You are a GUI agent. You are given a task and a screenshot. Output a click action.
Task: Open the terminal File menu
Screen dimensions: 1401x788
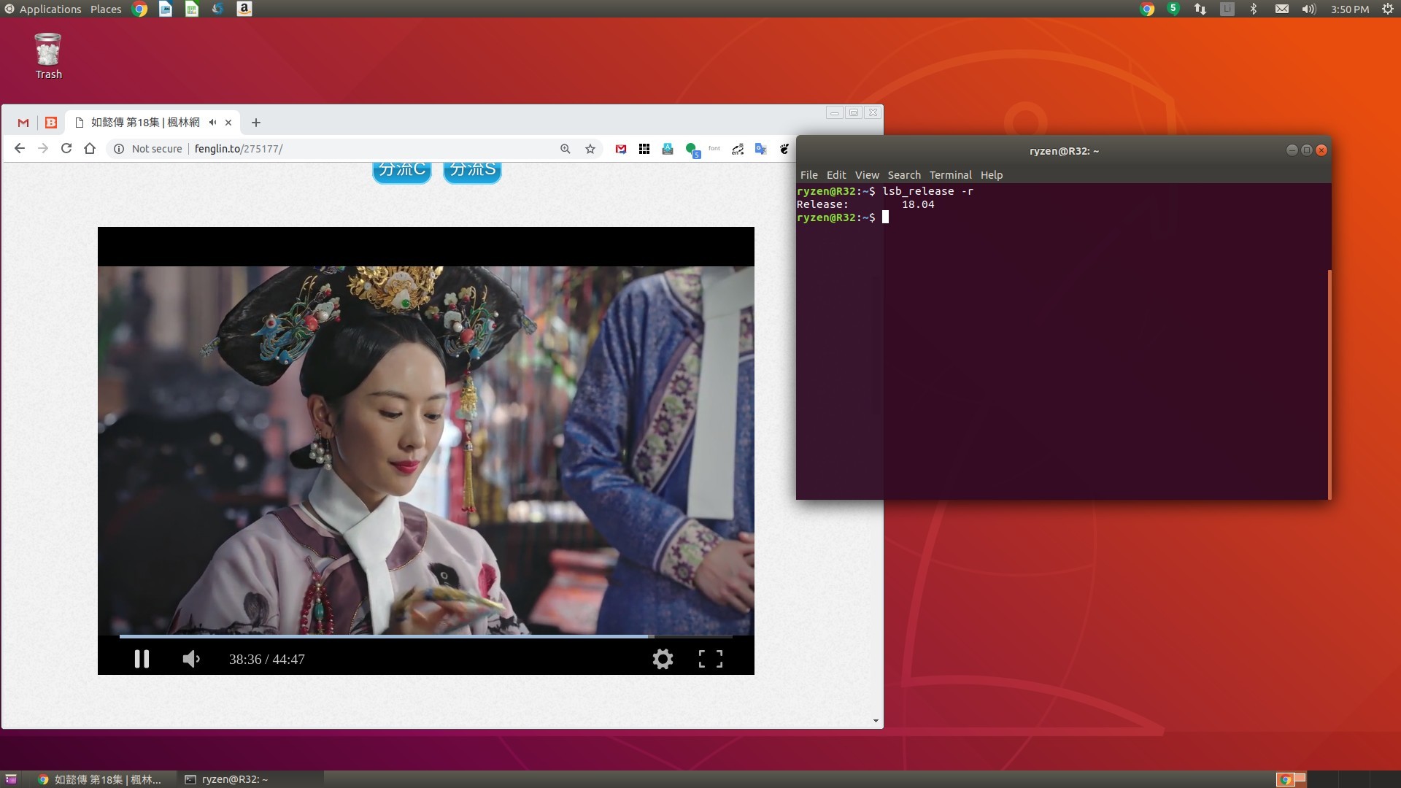808,175
